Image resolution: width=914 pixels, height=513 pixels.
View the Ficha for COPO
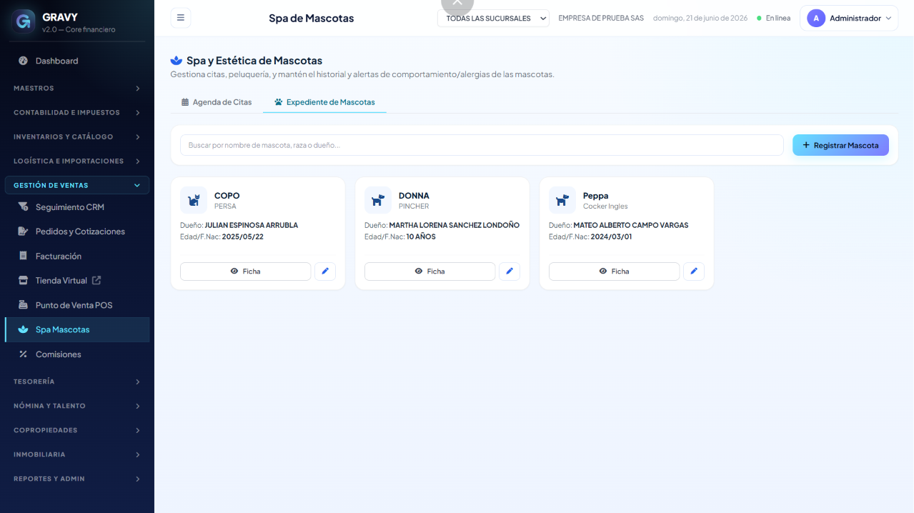point(245,272)
